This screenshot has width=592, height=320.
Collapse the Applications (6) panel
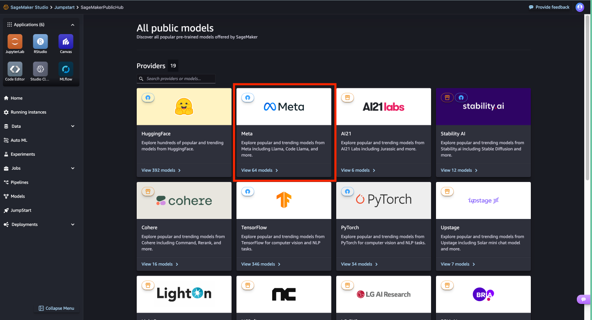[x=73, y=25]
